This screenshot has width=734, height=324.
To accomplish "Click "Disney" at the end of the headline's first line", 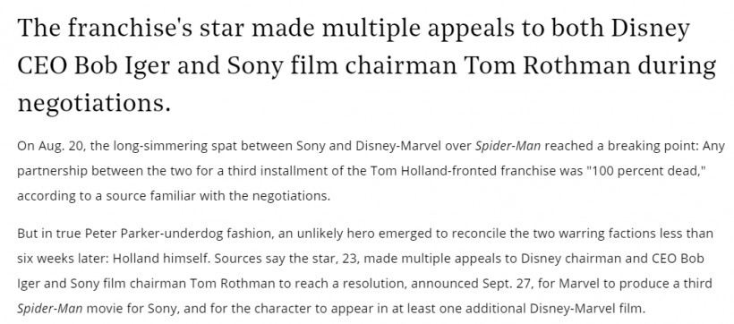I will click(651, 30).
